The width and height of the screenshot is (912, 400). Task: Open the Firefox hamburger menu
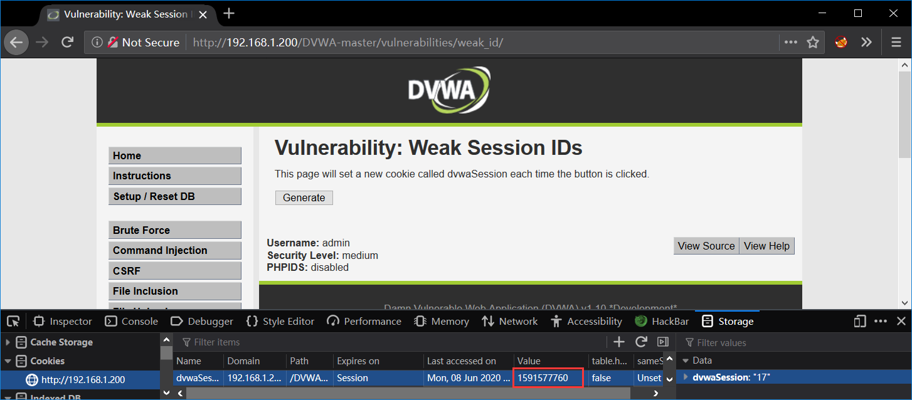[895, 42]
